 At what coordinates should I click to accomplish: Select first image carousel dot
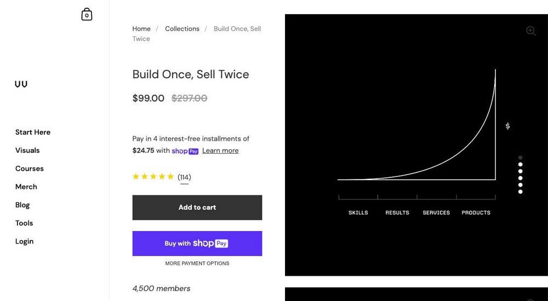click(520, 158)
